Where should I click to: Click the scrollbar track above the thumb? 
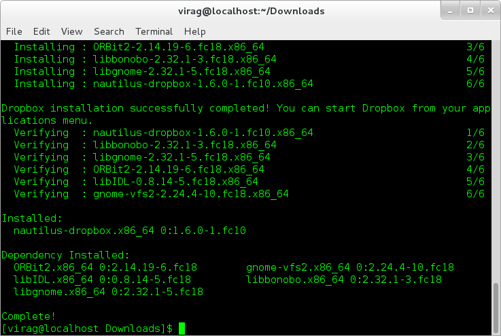pyautogui.click(x=496, y=160)
